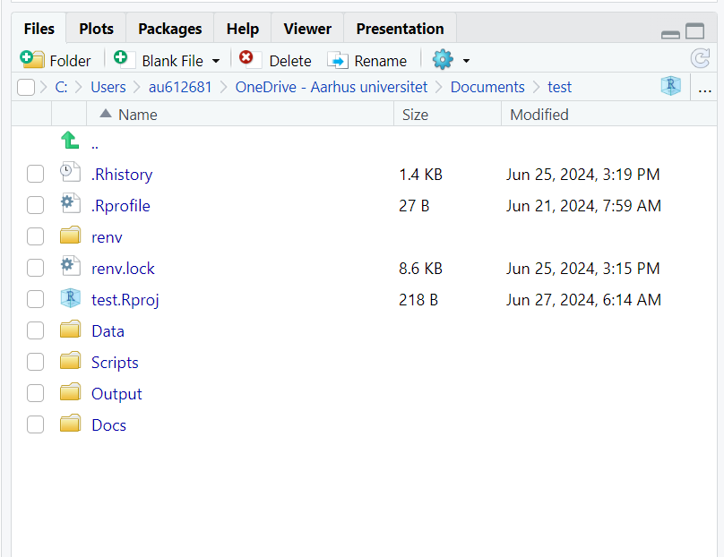This screenshot has width=724, height=557.
Task: Switch to the Packages tab
Action: coord(169,29)
